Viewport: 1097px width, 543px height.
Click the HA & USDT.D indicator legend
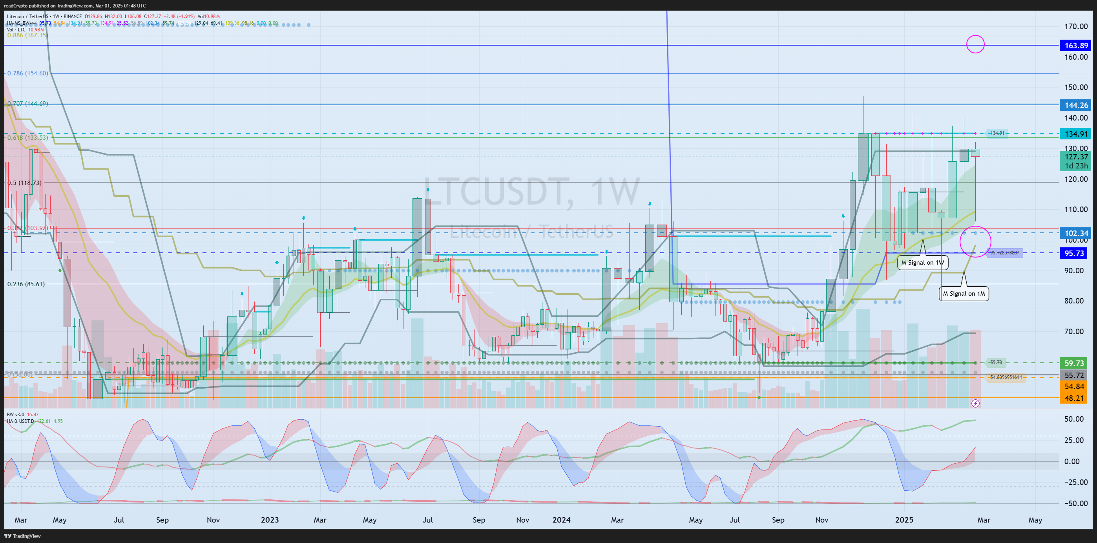tap(20, 421)
